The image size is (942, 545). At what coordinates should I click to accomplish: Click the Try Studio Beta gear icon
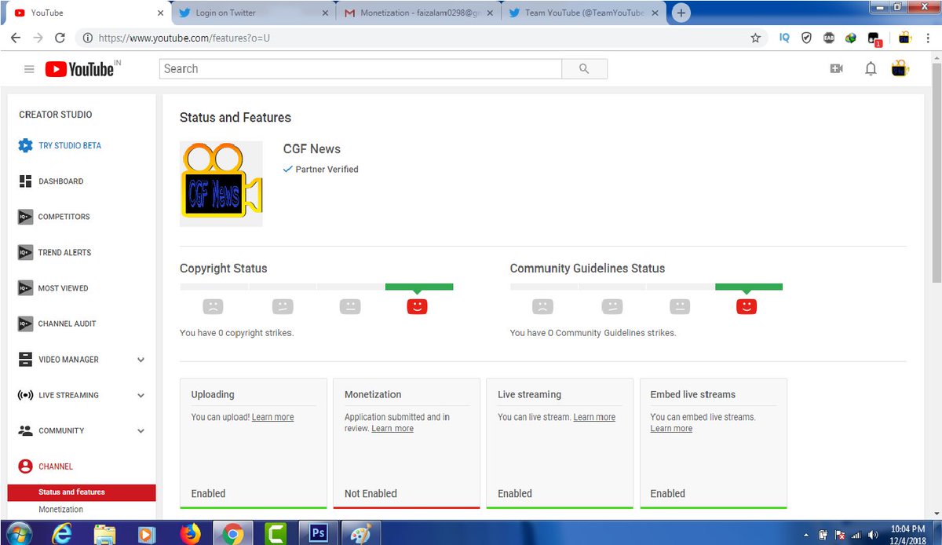point(25,145)
